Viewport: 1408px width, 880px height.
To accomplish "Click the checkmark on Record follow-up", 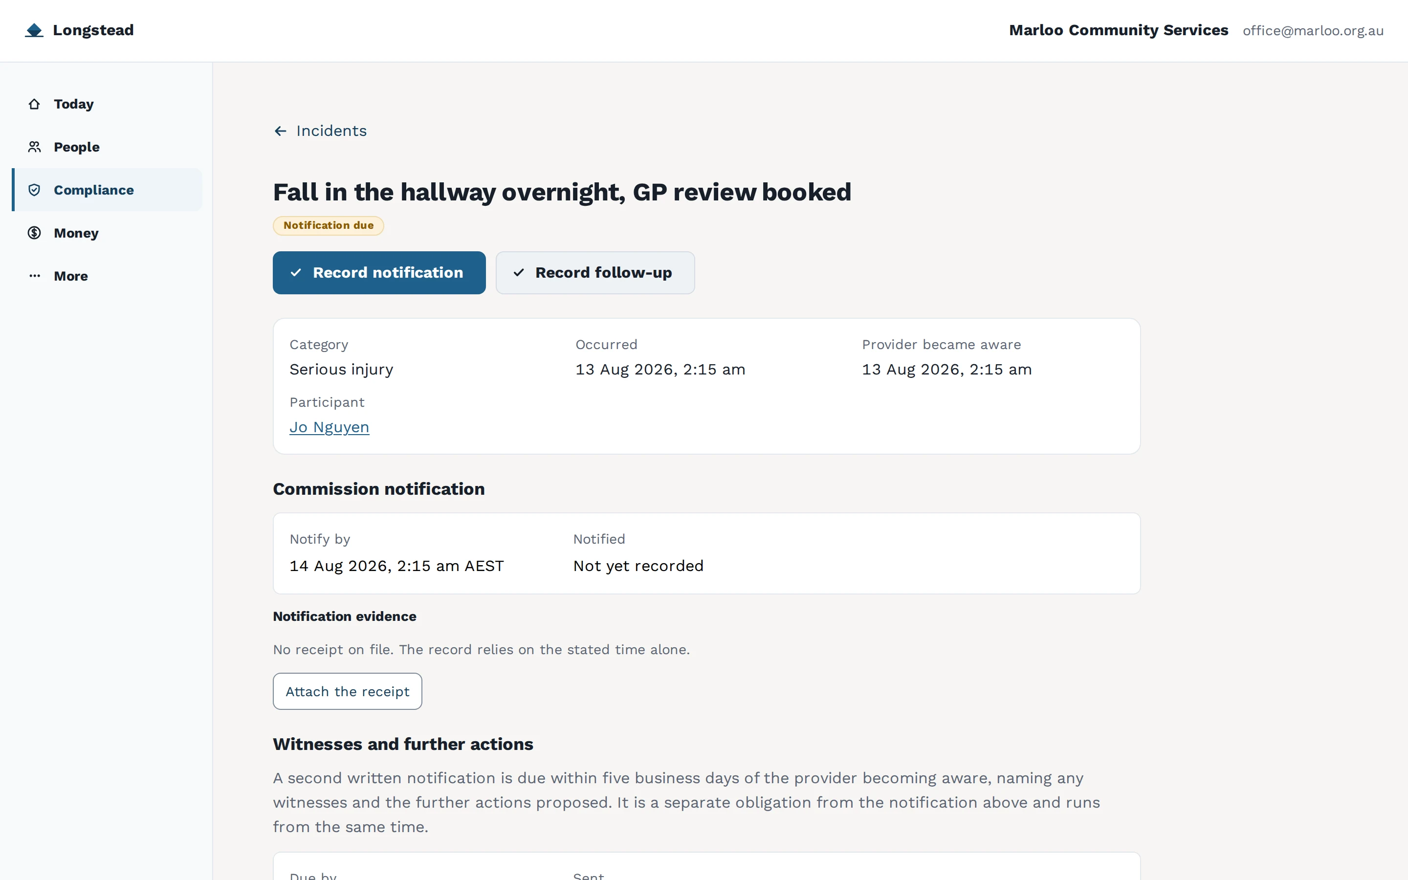I will coord(519,273).
